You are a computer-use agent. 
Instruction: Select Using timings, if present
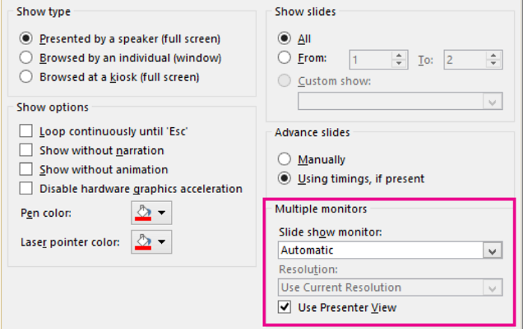(x=284, y=179)
